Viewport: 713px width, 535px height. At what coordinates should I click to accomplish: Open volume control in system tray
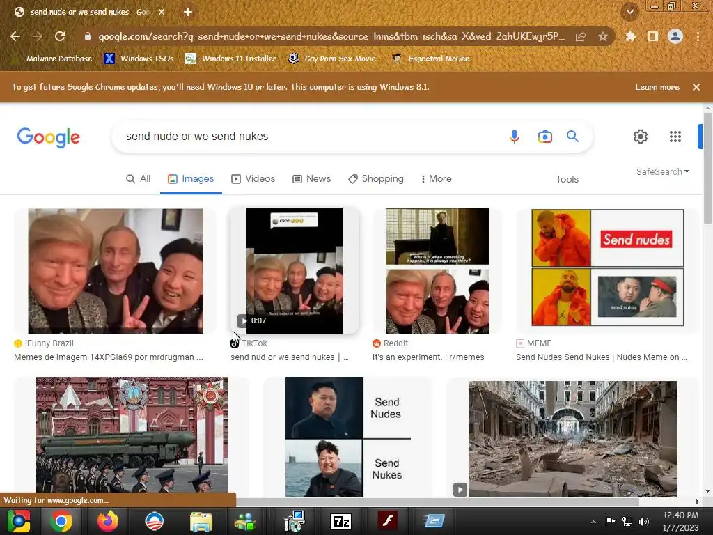[x=644, y=522]
